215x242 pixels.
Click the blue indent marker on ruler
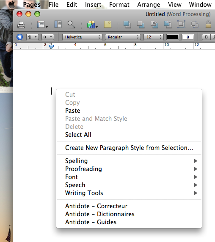point(51,46)
